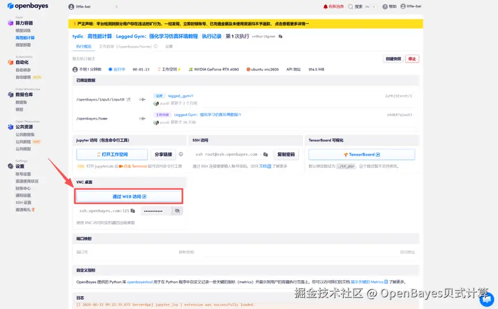This screenshot has width=498, height=309.
Task: Copy the execution ID next to 第1次执行
Action: [x=280, y=36]
